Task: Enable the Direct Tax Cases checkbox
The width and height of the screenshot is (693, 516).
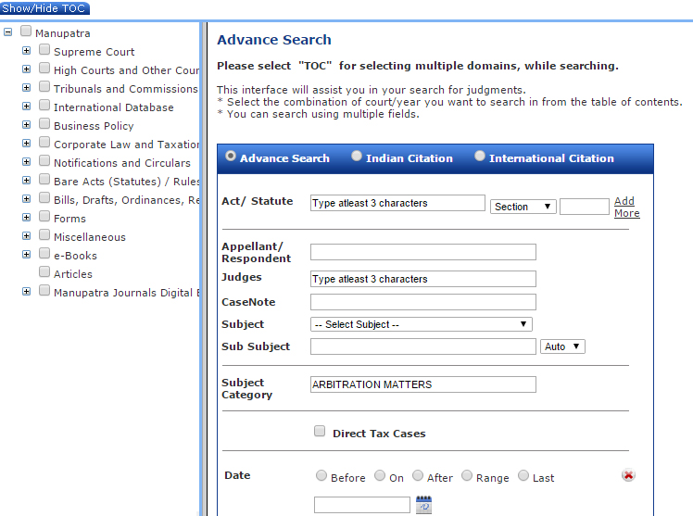Action: tap(320, 431)
